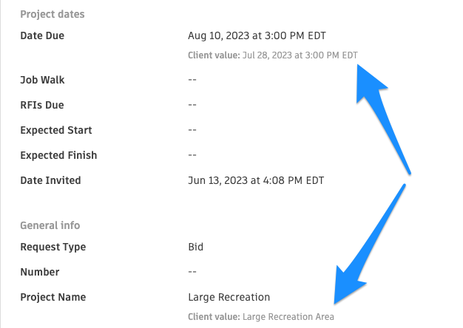This screenshot has width=463, height=328.
Task: Click the empty RFIs Due value
Action: pyautogui.click(x=192, y=105)
